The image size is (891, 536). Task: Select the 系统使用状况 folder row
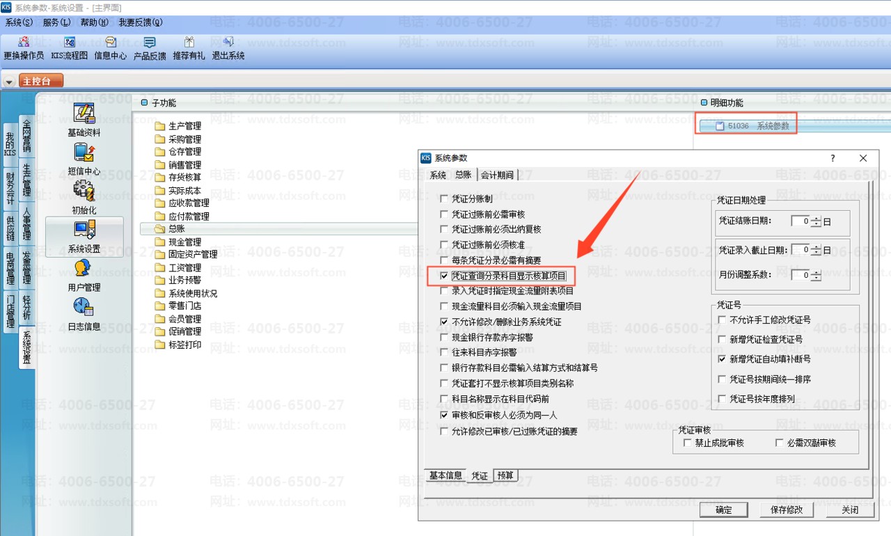187,294
